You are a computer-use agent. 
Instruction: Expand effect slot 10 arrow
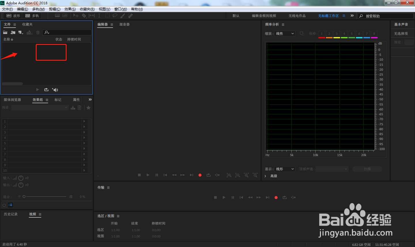pos(84,171)
